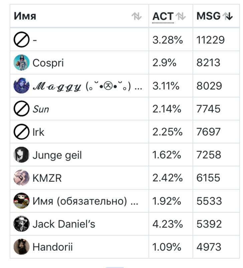243x268 pixels.
Task: Open Junge geil's avatar picture
Action: 21,155
